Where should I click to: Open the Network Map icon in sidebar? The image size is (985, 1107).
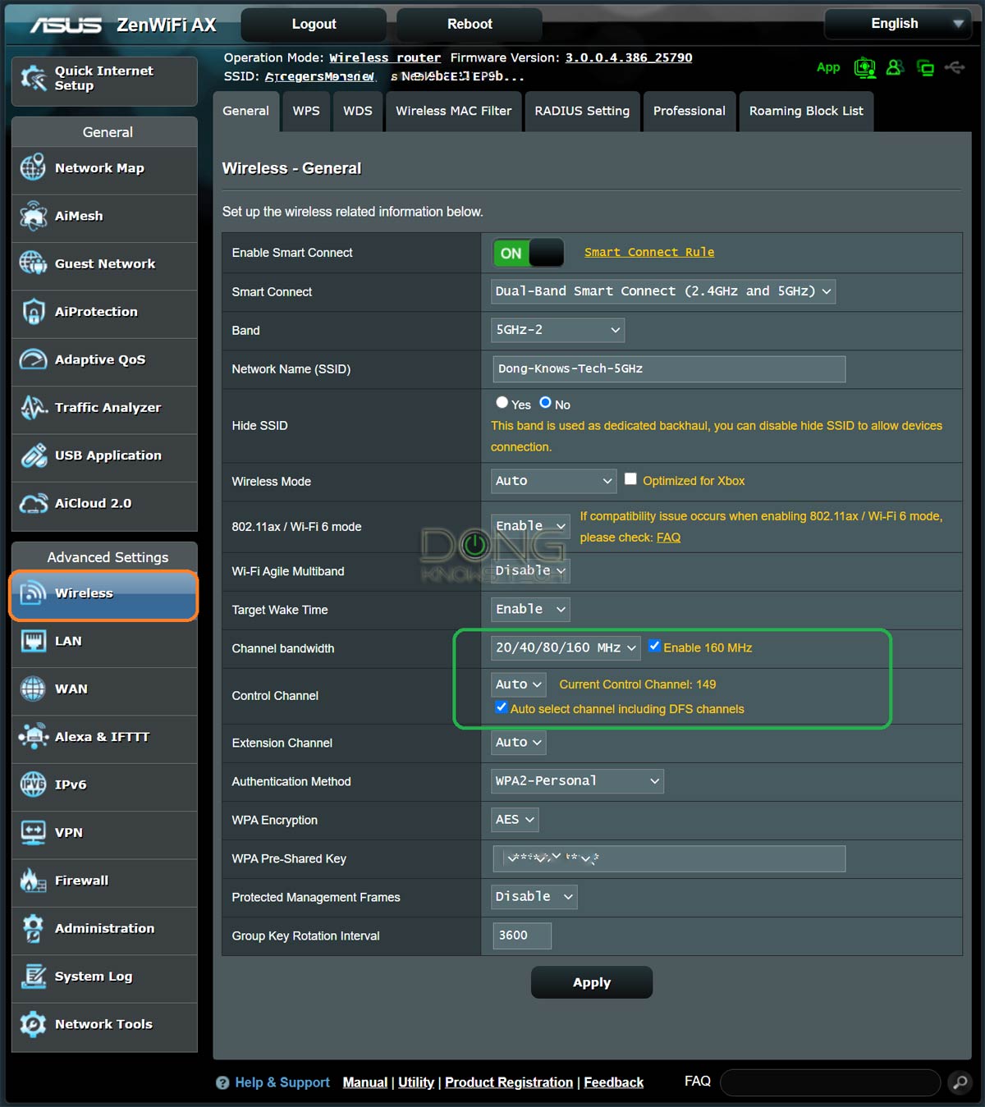pyautogui.click(x=33, y=167)
